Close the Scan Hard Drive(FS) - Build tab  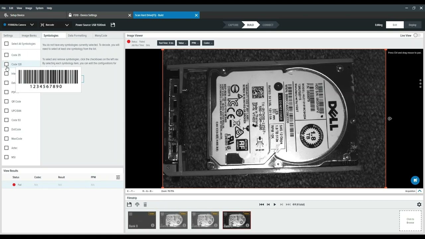(196, 15)
